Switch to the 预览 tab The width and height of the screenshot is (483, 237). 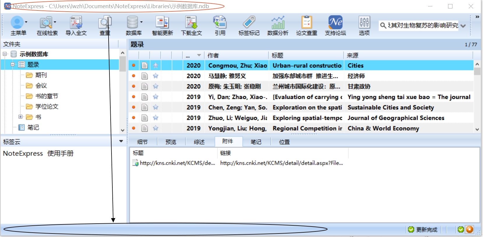tap(171, 142)
